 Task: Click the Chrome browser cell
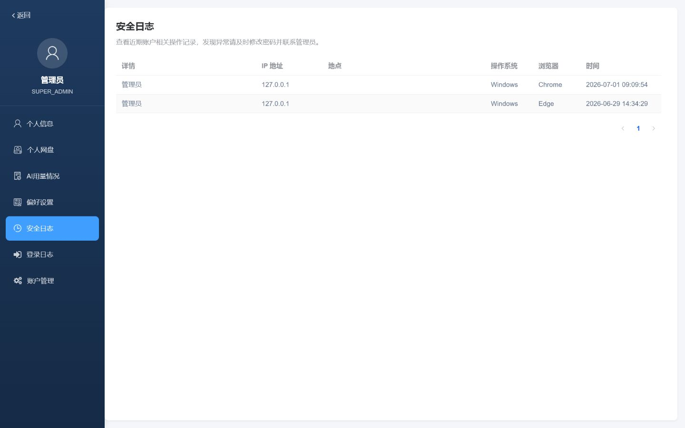550,85
